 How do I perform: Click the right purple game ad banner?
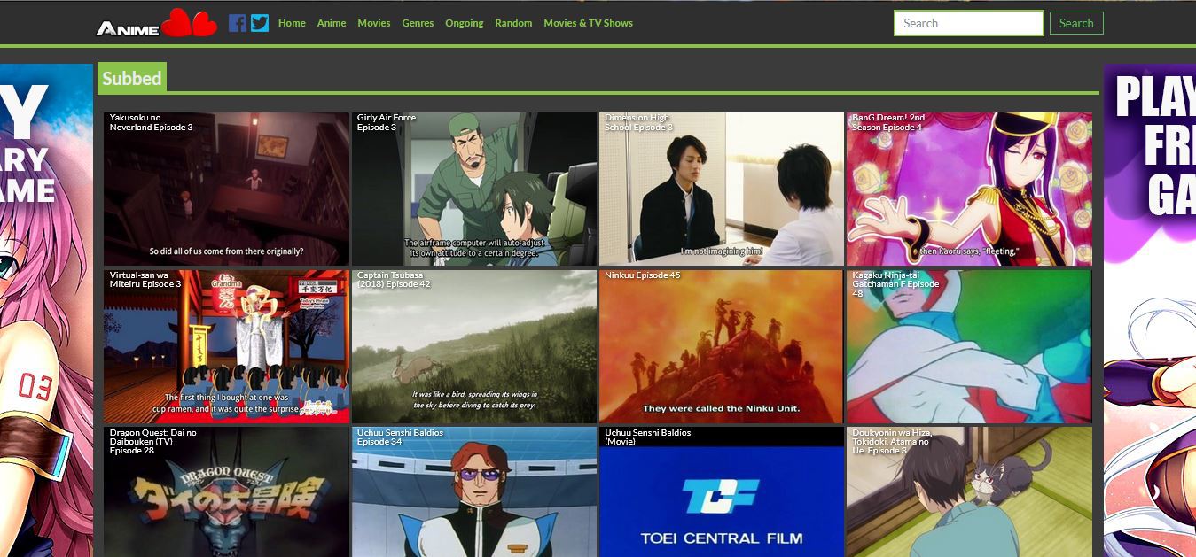pos(1149,310)
